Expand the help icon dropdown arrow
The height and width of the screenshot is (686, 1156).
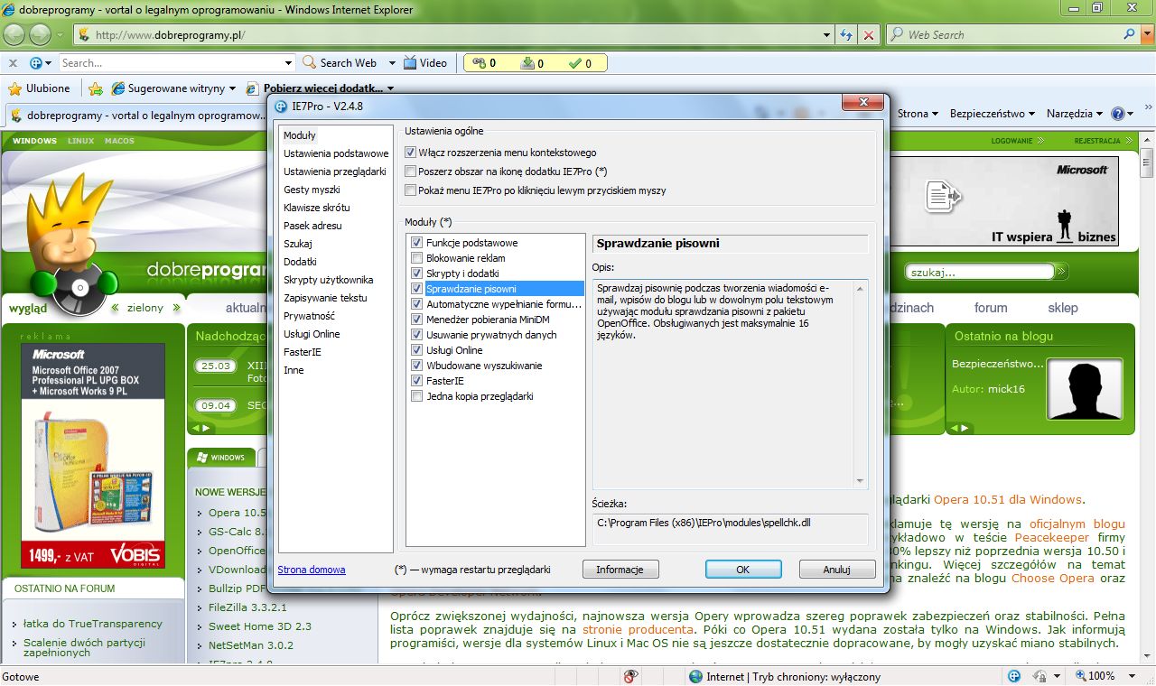[x=1131, y=114]
